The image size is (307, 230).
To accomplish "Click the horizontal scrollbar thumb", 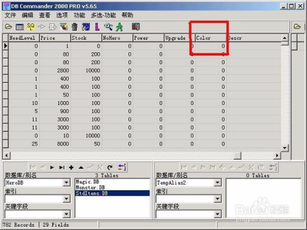I will (x=238, y=156).
